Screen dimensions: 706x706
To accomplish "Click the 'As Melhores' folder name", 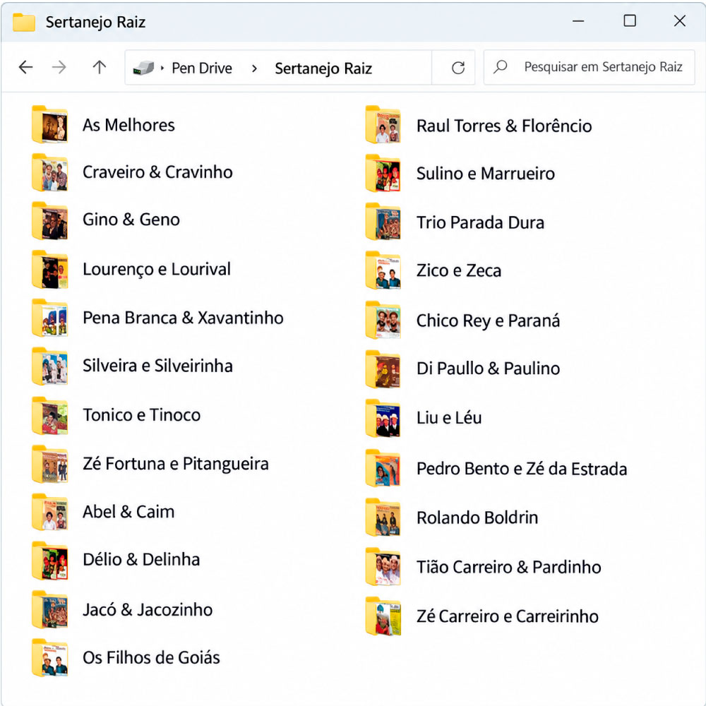I will [128, 125].
